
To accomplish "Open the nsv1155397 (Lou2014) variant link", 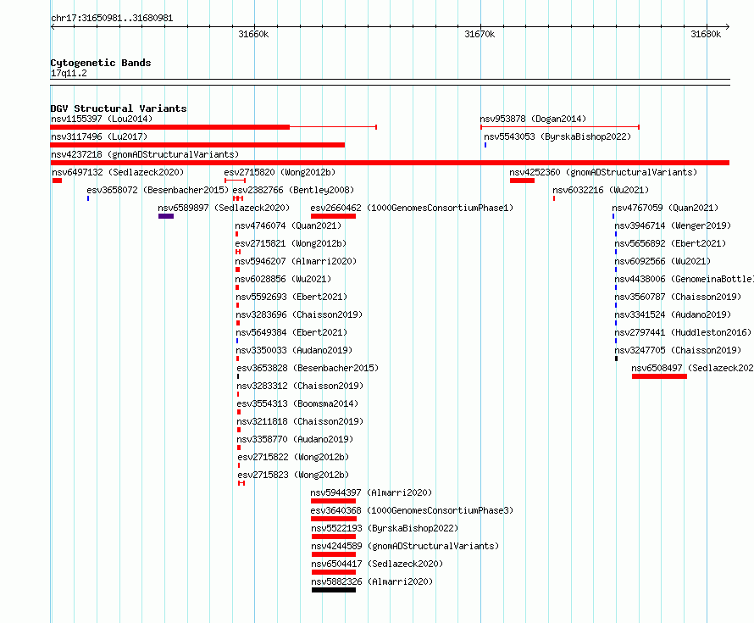I will pos(102,119).
